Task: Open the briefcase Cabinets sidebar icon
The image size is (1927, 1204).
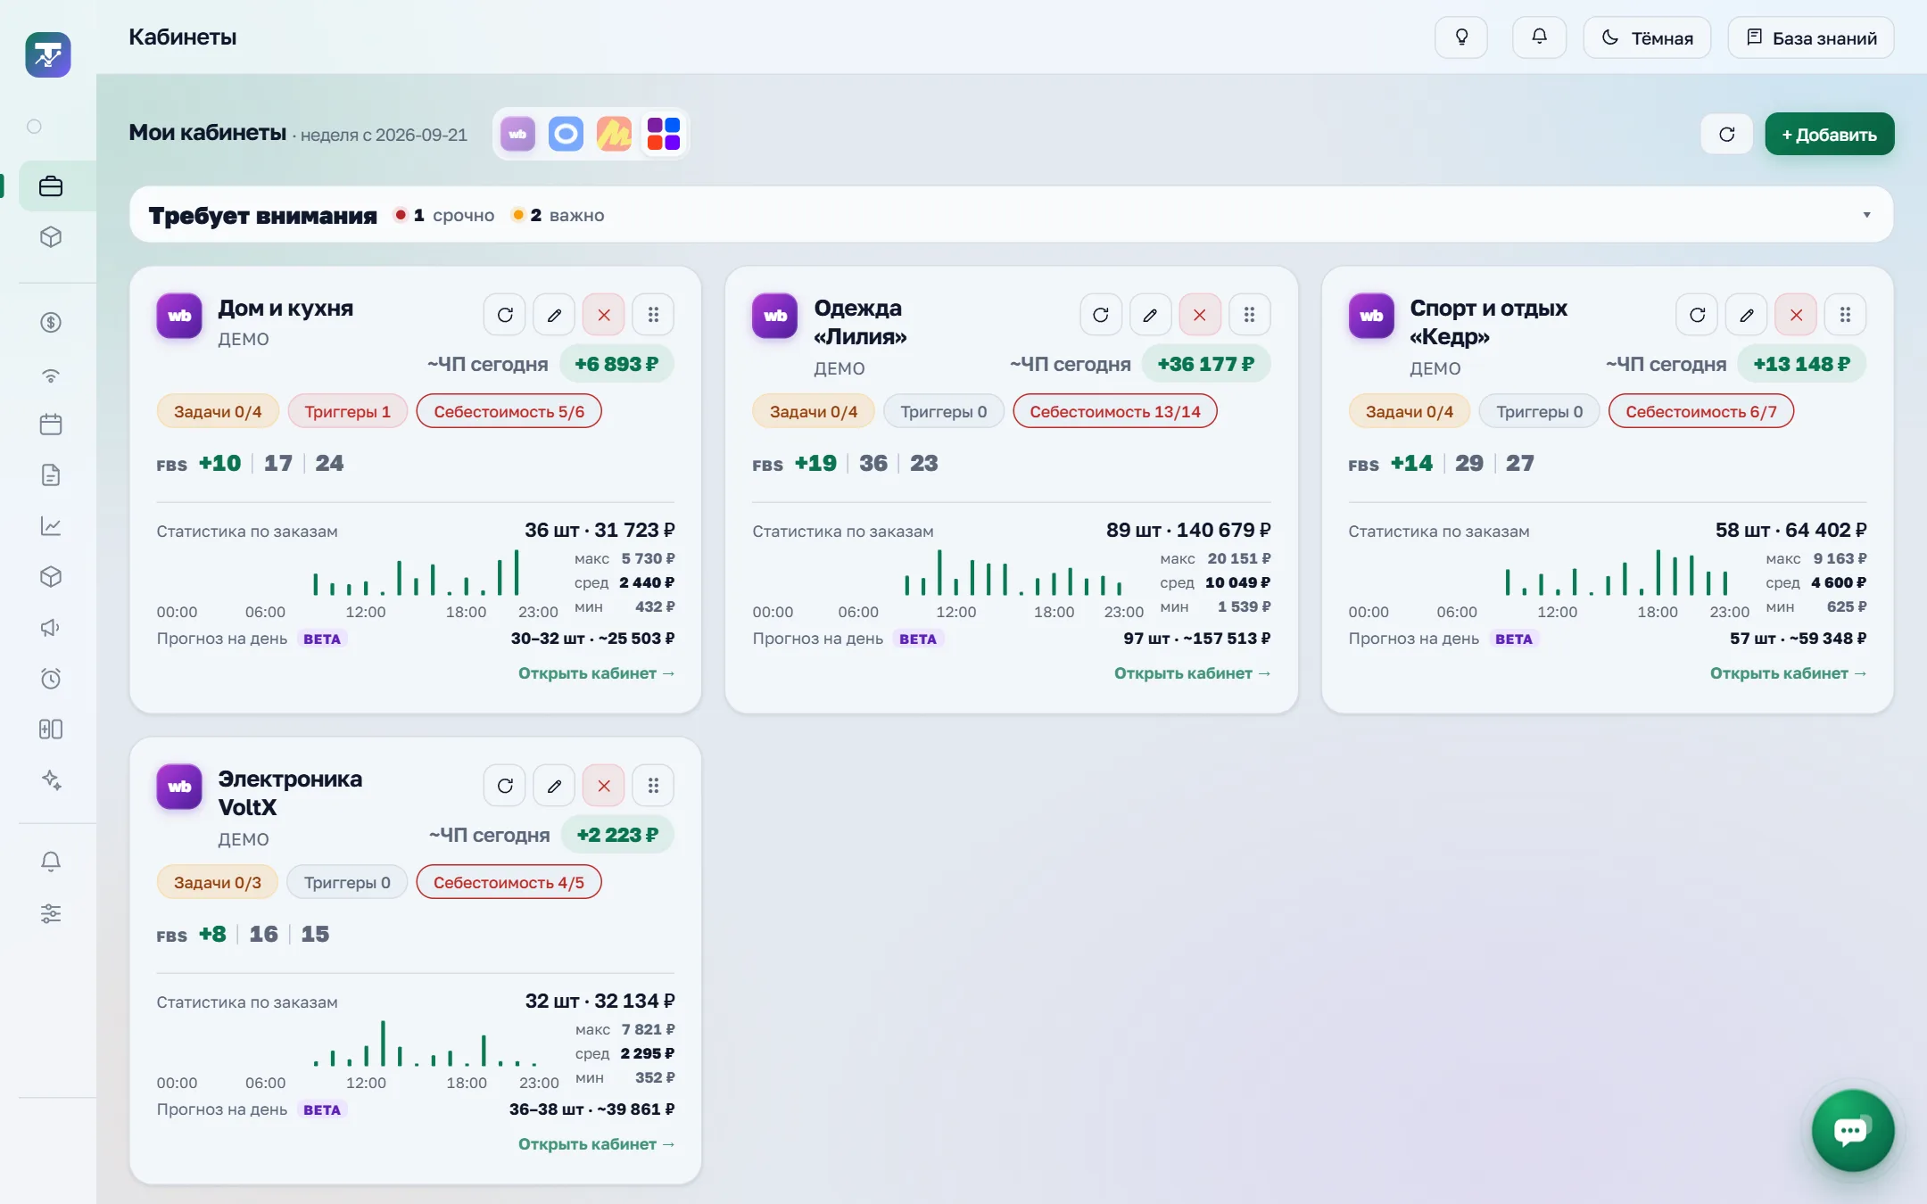Action: click(51, 186)
